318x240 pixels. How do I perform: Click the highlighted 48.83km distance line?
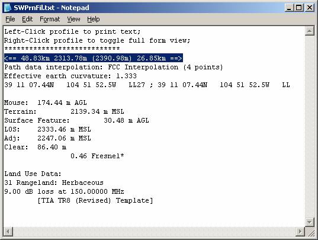[x=94, y=58]
